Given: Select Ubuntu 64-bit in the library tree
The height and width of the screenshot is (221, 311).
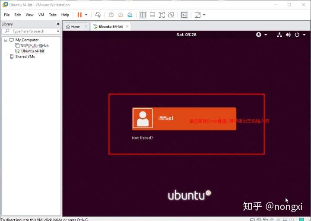Looking at the screenshot, I should click(33, 51).
